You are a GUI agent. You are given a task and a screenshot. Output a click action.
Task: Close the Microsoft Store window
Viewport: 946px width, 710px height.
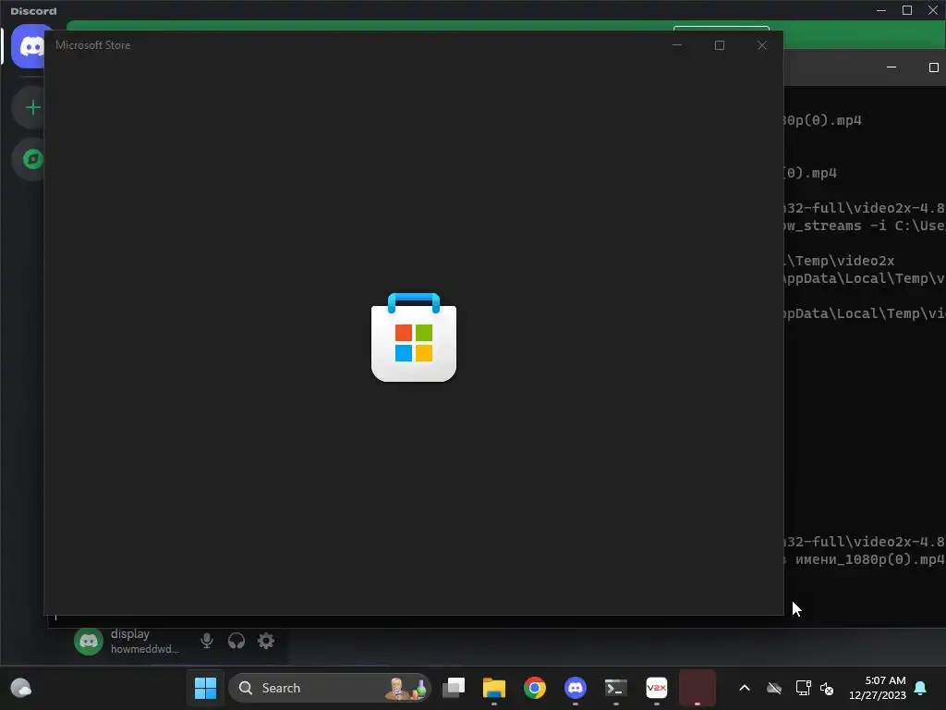click(762, 45)
